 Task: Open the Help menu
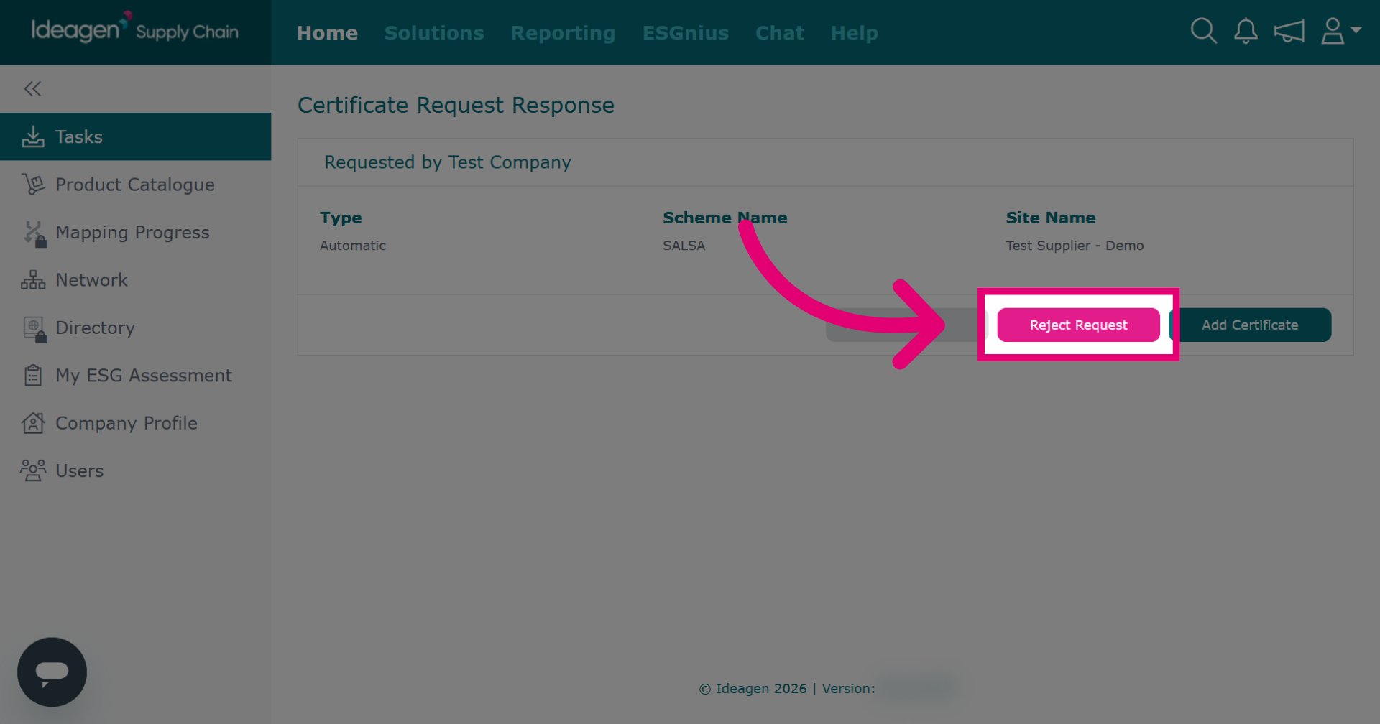tap(855, 33)
